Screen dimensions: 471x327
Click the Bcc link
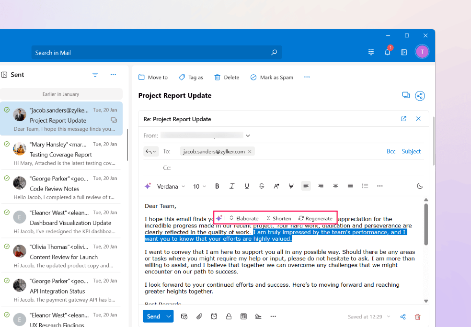[391, 151]
